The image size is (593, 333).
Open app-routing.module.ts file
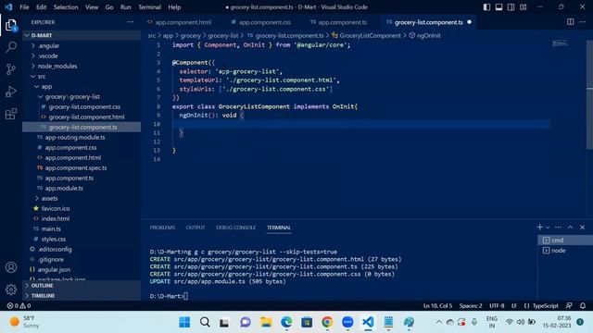(82, 138)
